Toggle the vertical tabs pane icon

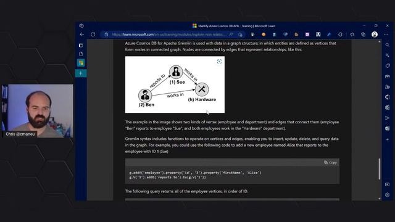tap(81, 46)
